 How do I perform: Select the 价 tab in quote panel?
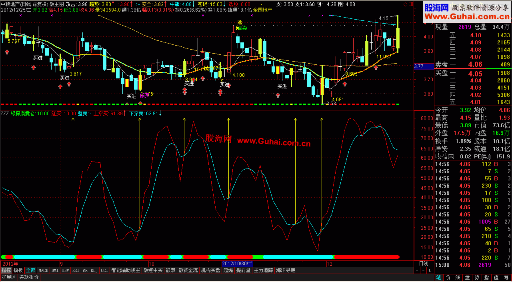pyautogui.click(x=448, y=277)
